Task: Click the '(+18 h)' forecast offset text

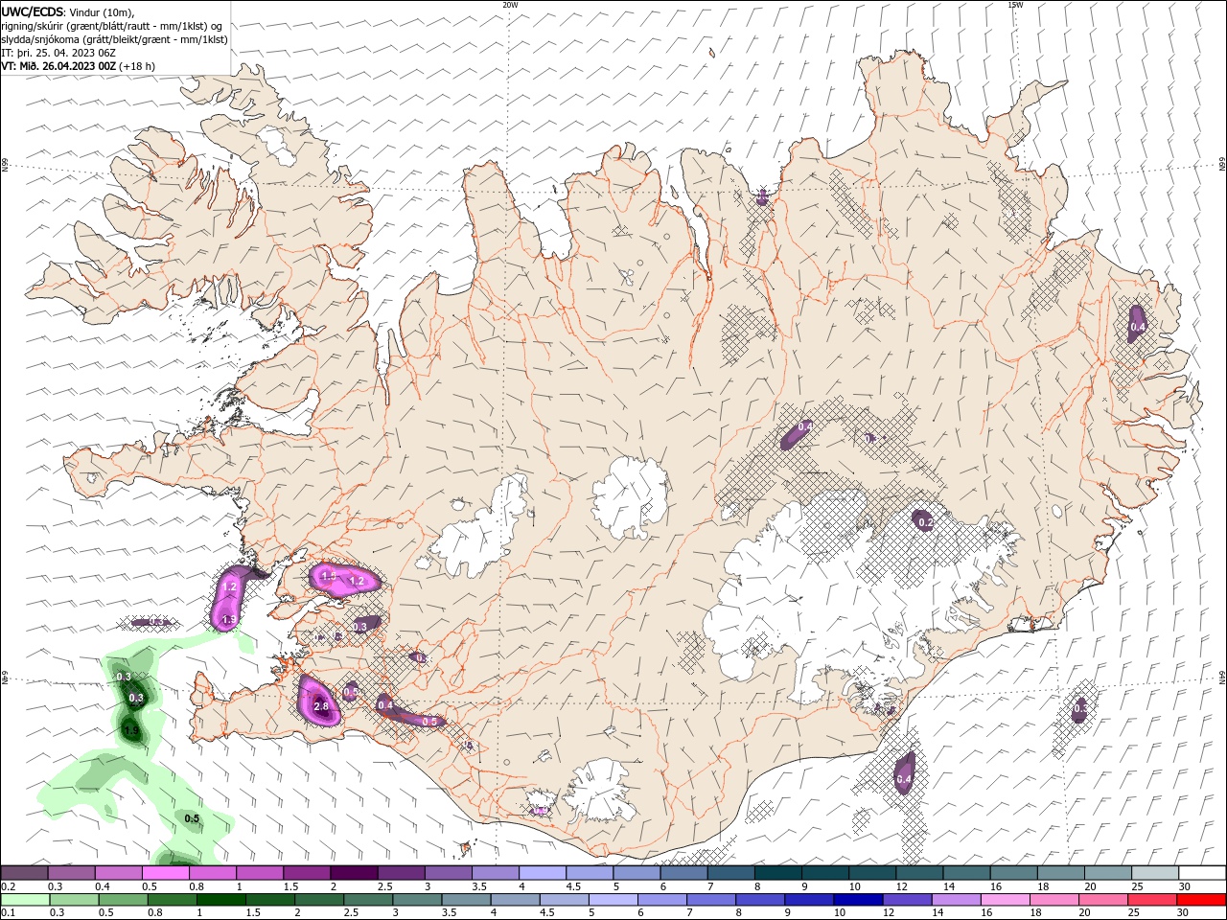Action: [x=138, y=66]
